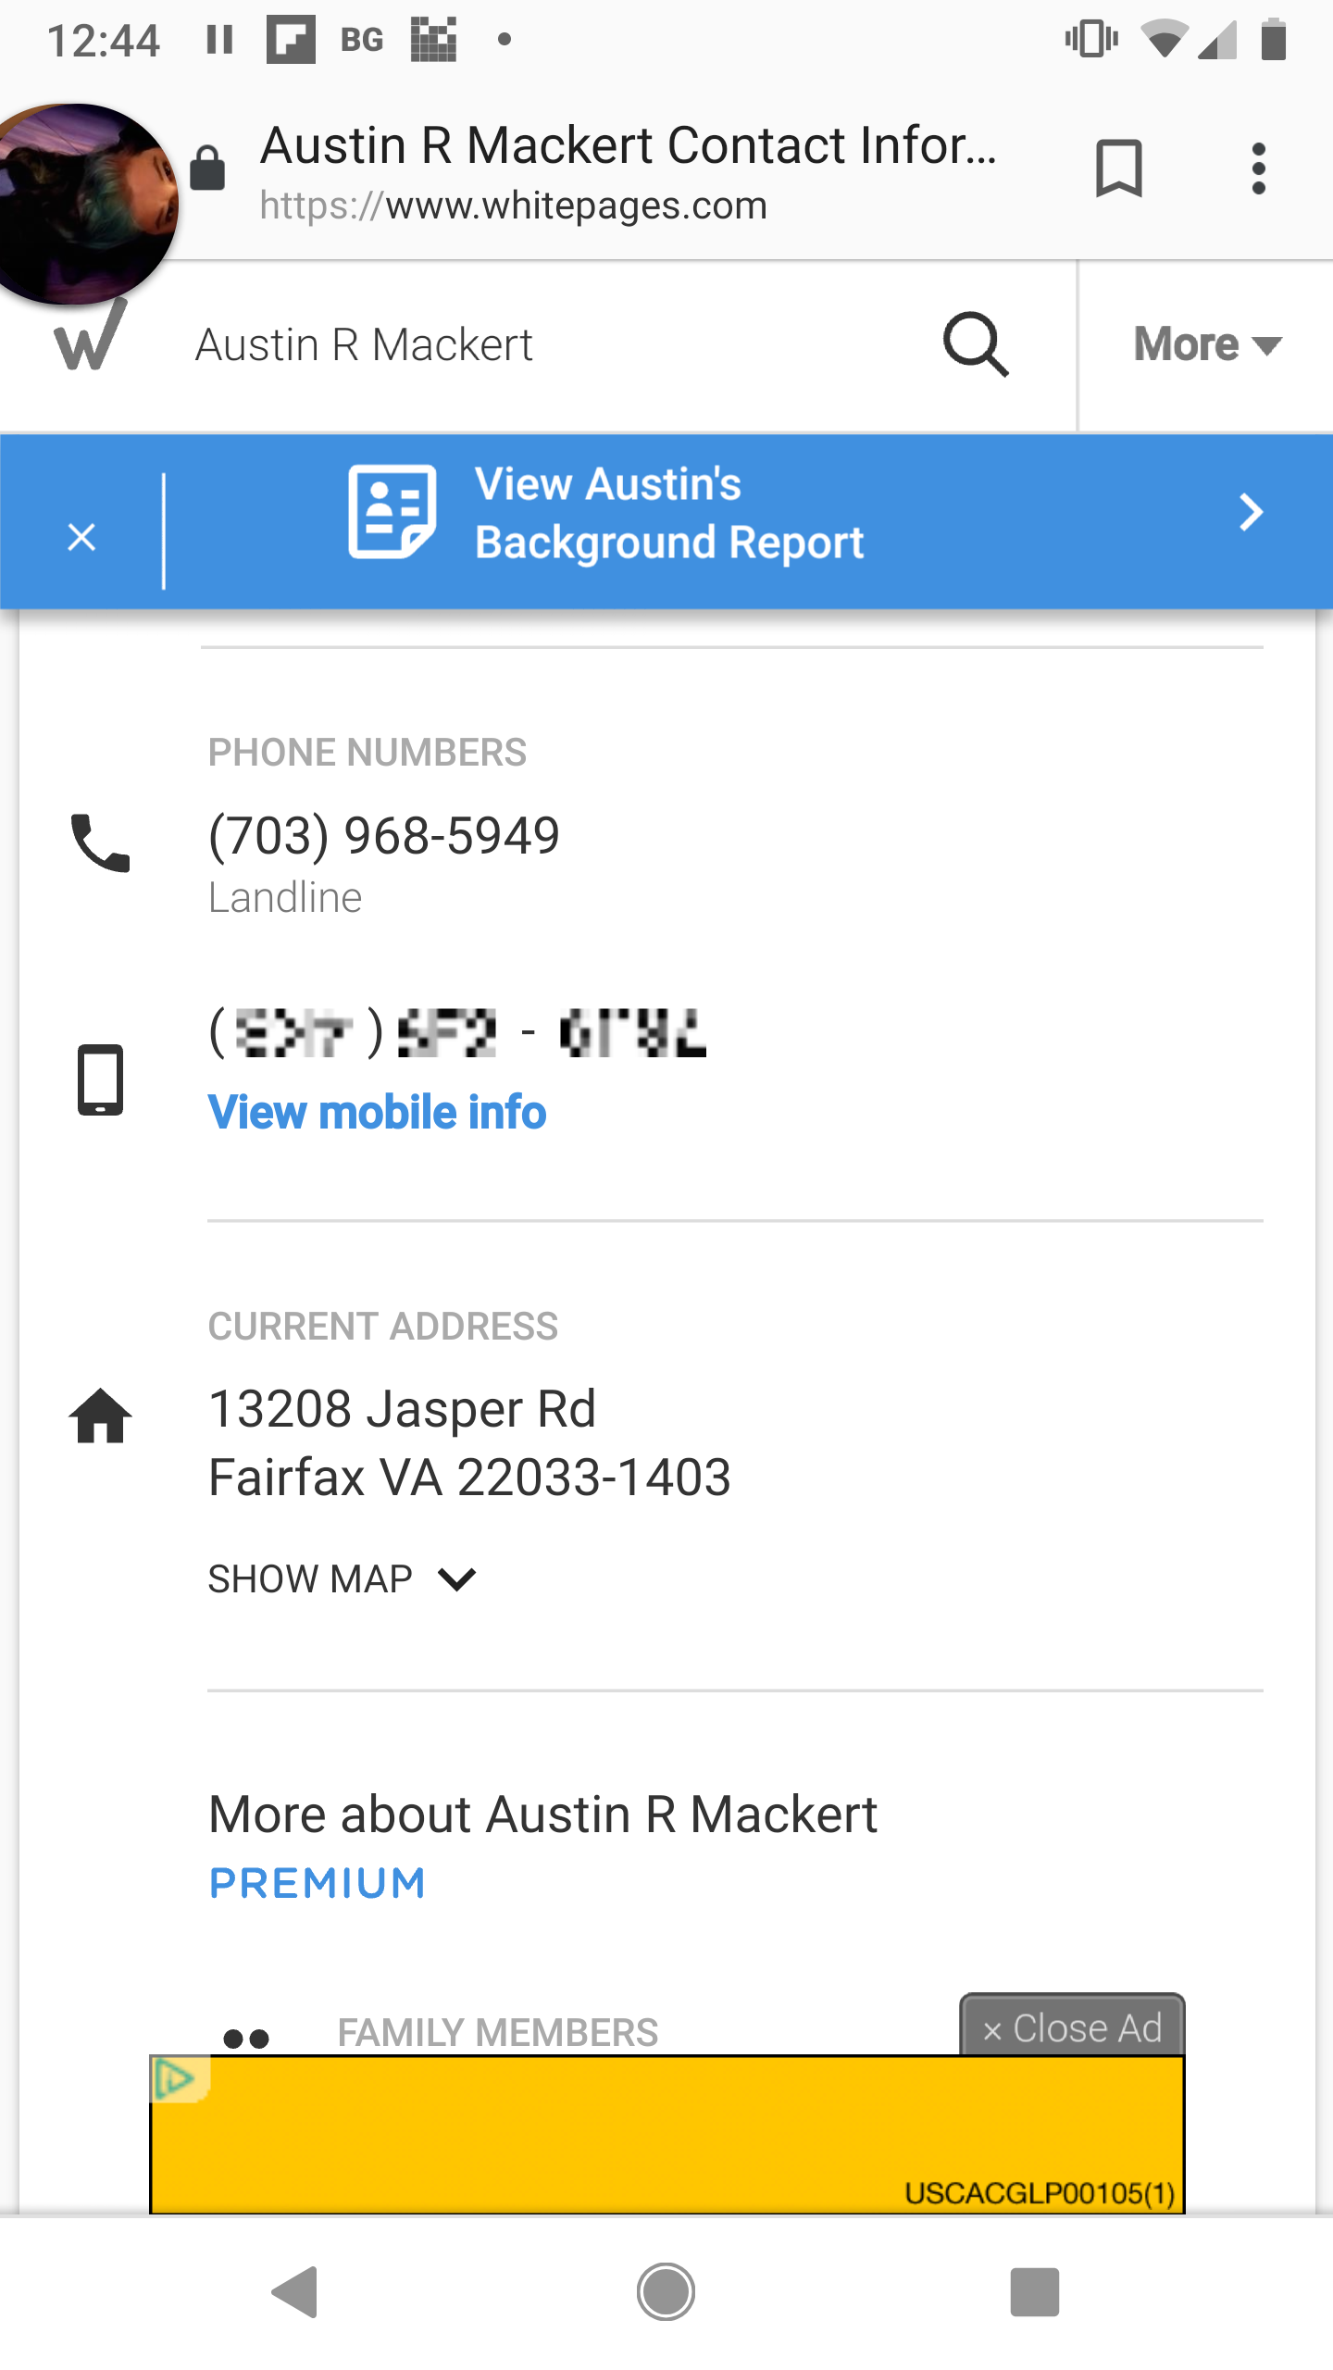Open View Austin's Background Report link
1333x2370 pixels.
click(668, 513)
